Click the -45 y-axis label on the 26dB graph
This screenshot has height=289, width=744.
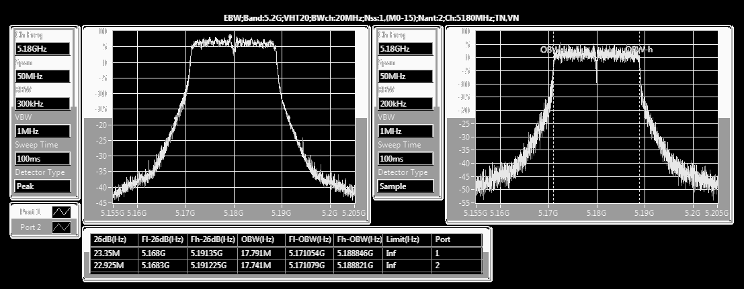102,203
